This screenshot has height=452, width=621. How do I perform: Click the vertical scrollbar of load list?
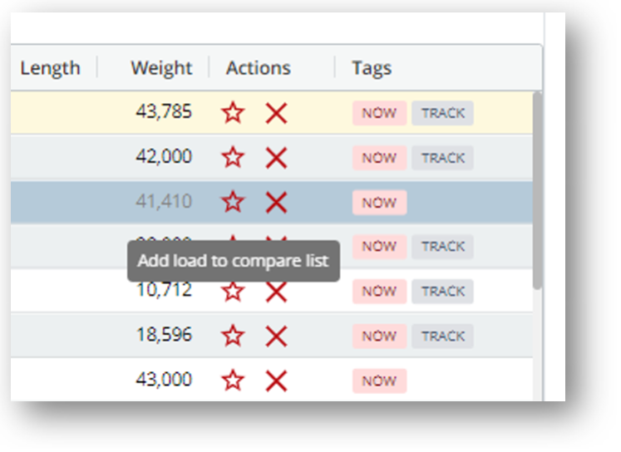(x=537, y=191)
